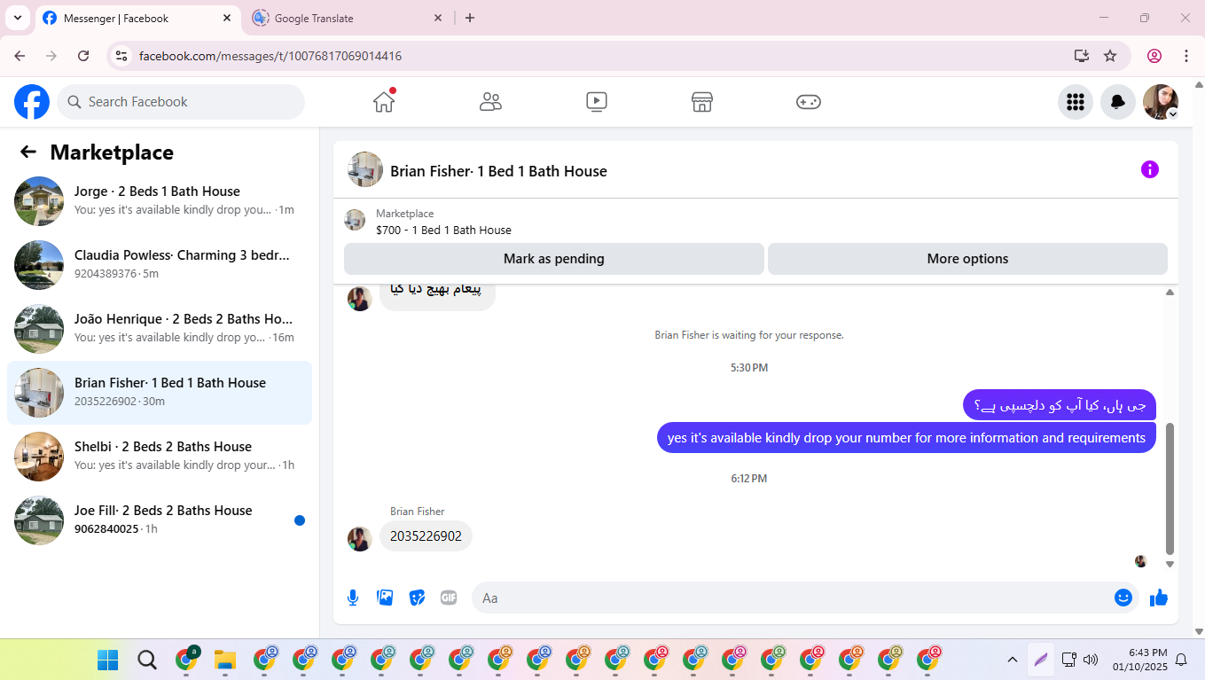Click the message 2035226902
Image resolution: width=1205 pixels, height=680 pixels.
(x=426, y=536)
